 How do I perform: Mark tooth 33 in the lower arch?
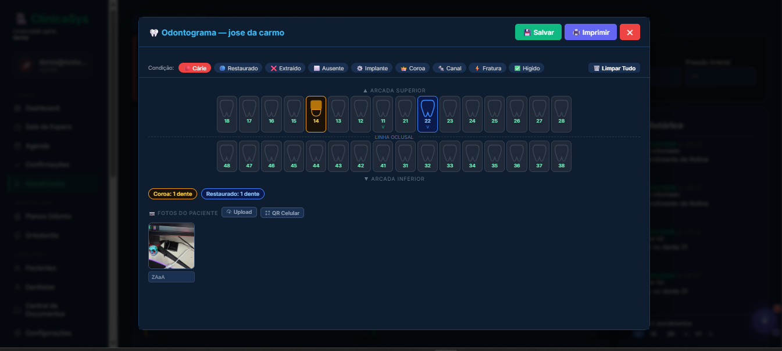coord(450,156)
